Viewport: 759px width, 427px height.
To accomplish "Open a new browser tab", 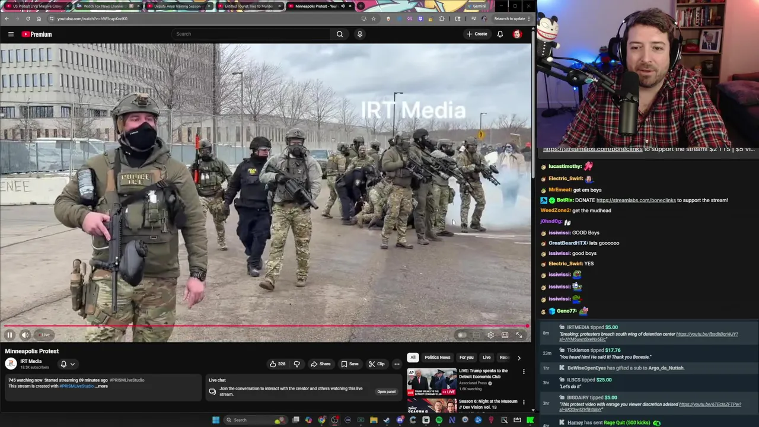I will pos(361,6).
